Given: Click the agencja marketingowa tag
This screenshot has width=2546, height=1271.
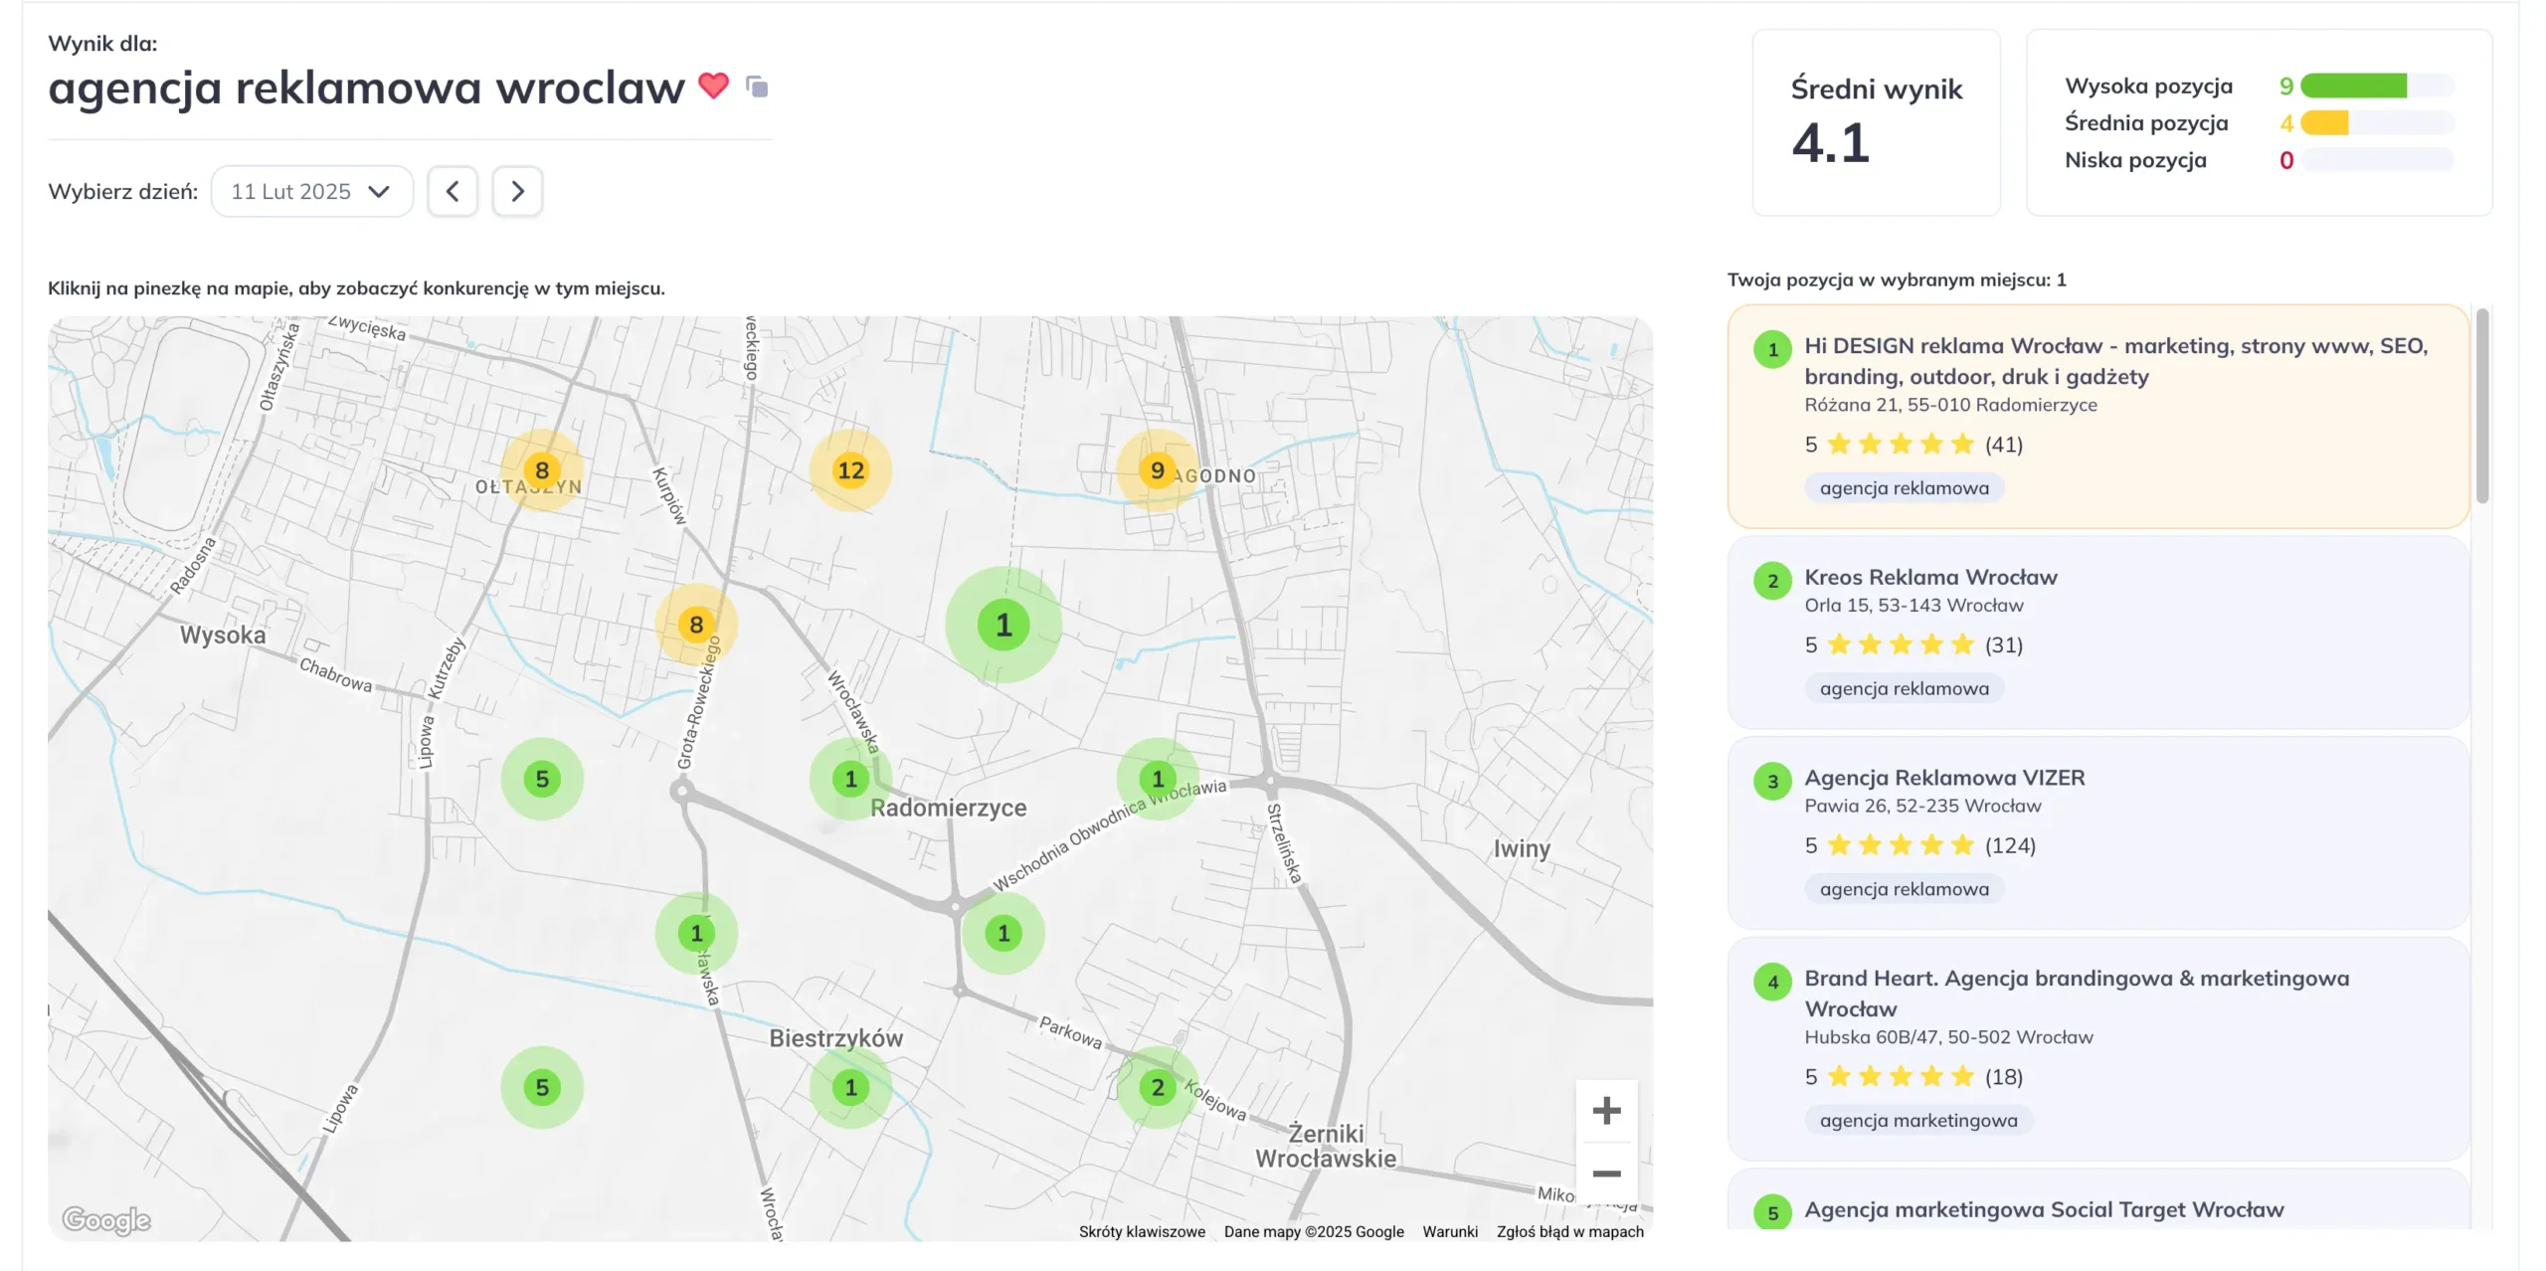Looking at the screenshot, I should tap(1918, 1121).
